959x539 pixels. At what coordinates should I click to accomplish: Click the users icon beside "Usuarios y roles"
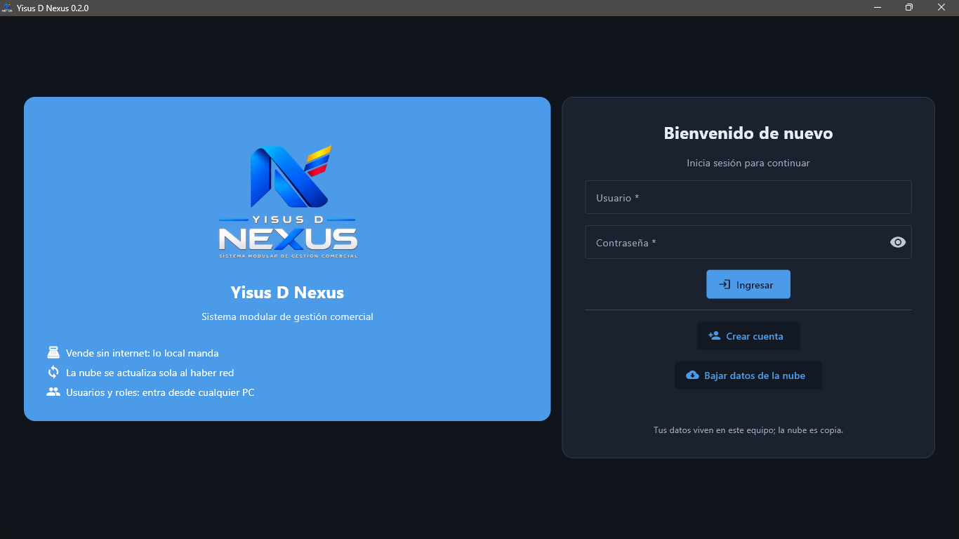tap(53, 392)
